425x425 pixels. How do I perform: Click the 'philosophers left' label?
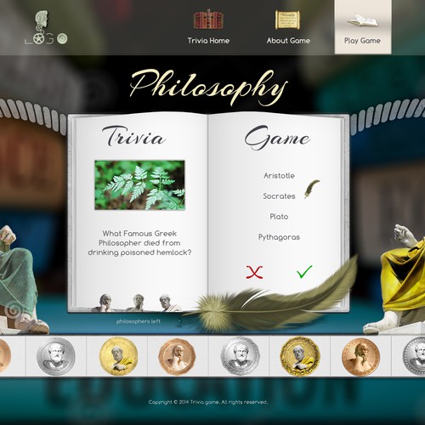coord(139,321)
